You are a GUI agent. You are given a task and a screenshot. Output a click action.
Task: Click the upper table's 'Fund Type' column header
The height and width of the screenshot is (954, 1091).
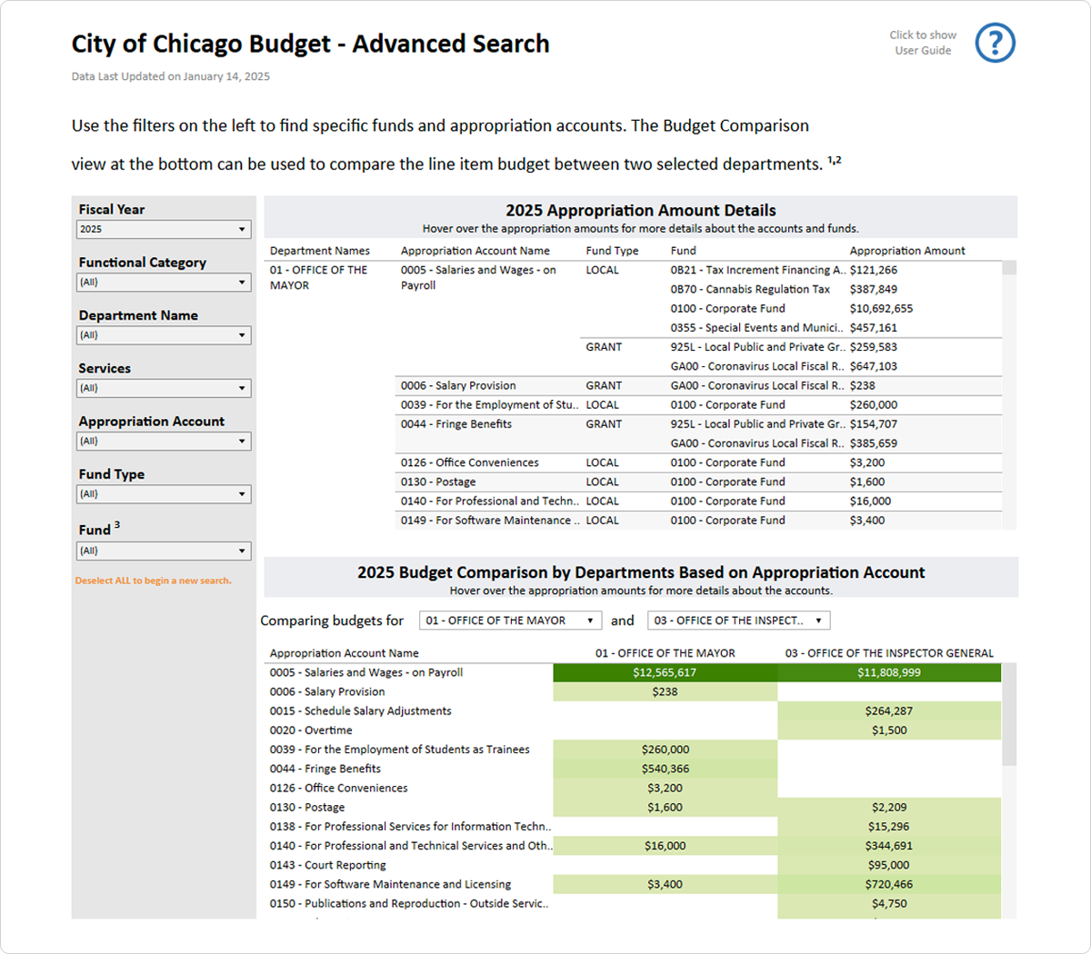pyautogui.click(x=612, y=251)
